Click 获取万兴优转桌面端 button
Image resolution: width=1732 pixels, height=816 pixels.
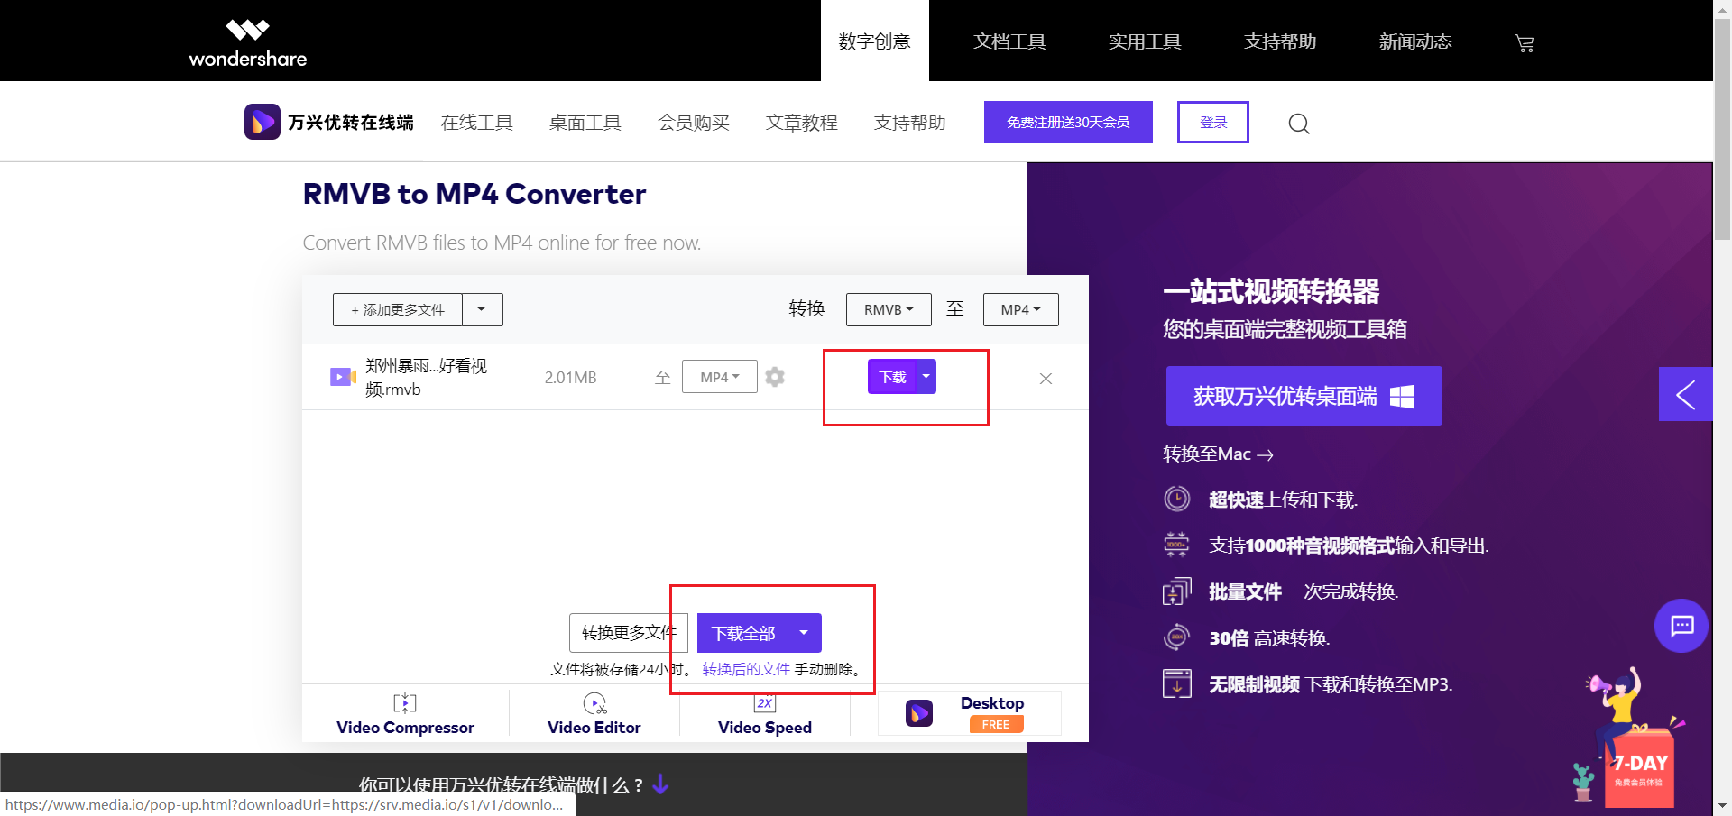point(1304,396)
